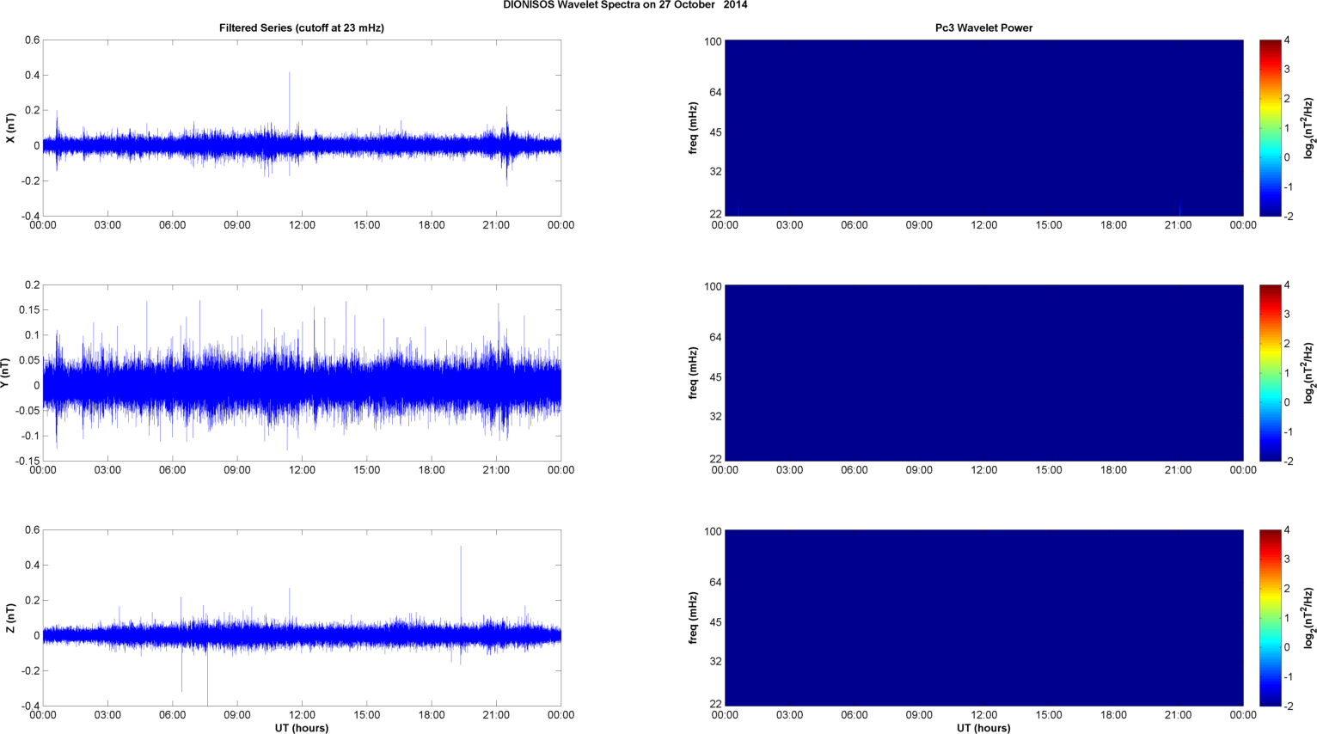This screenshot has height=734, width=1317.
Task: Click the "freq (mHz)" label of the middle spectrogram
Action: click(x=693, y=373)
